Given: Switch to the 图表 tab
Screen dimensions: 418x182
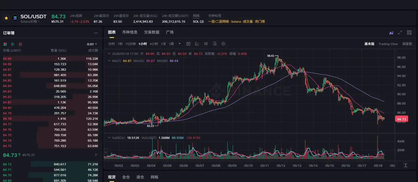Looking at the screenshot, I should [112, 32].
